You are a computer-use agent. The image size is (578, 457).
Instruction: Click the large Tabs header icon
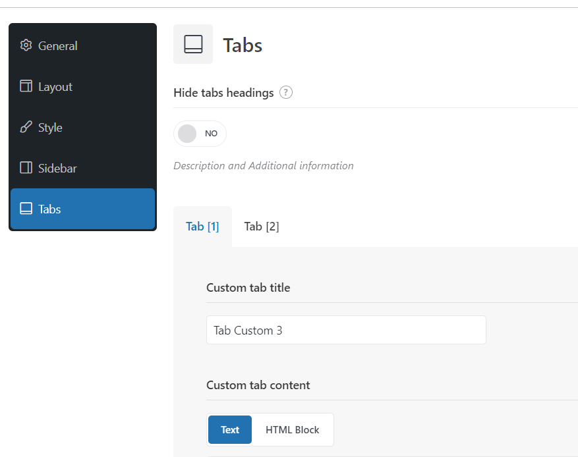pos(193,44)
